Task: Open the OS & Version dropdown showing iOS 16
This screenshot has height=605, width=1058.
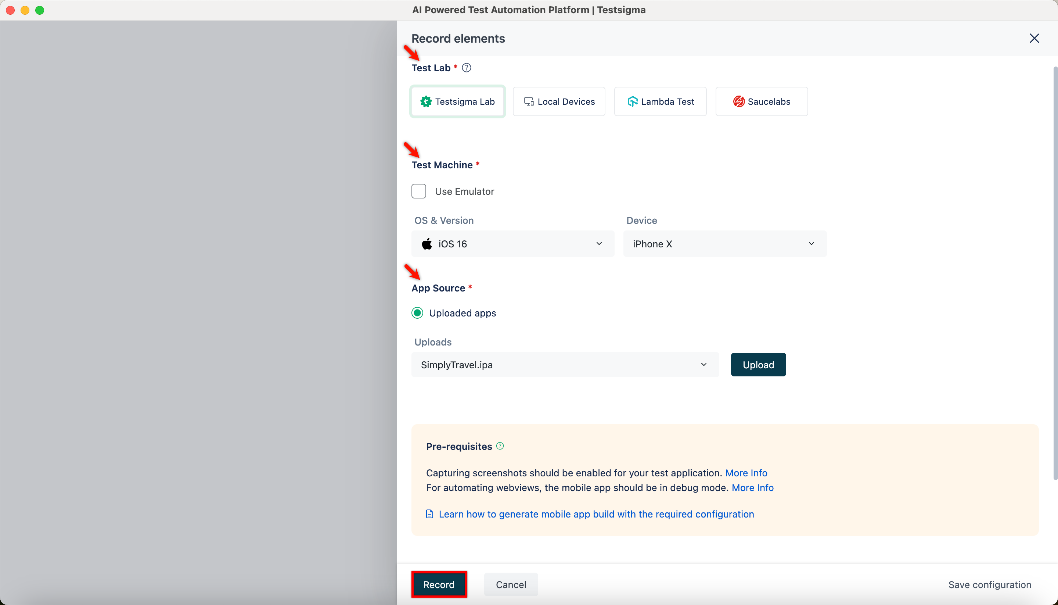Action: [x=513, y=243]
